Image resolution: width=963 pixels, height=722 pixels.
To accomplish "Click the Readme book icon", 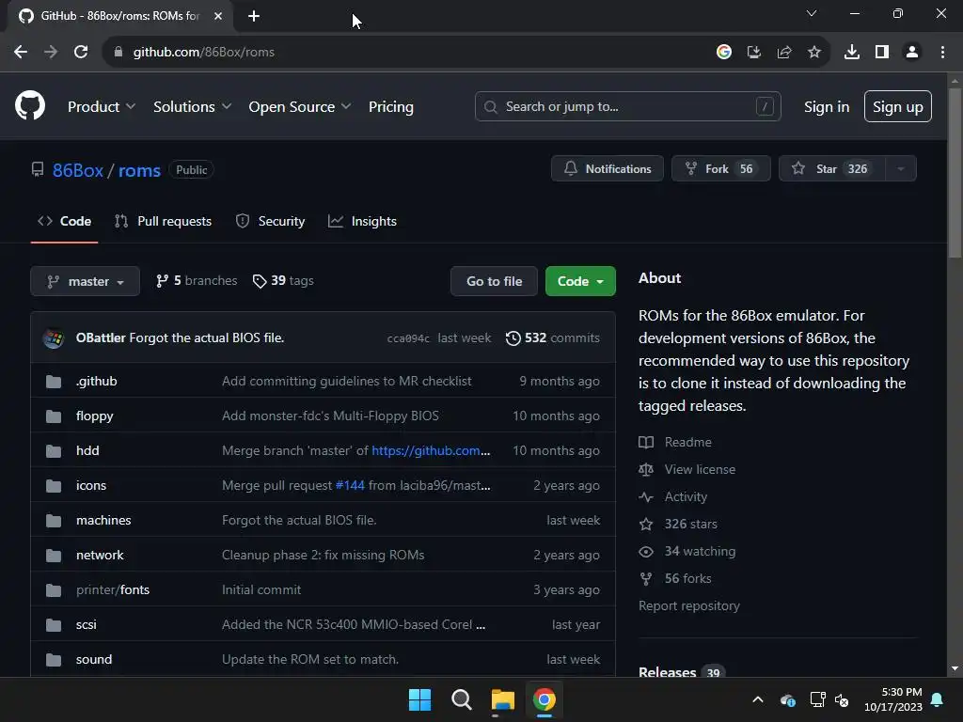I will [x=646, y=442].
